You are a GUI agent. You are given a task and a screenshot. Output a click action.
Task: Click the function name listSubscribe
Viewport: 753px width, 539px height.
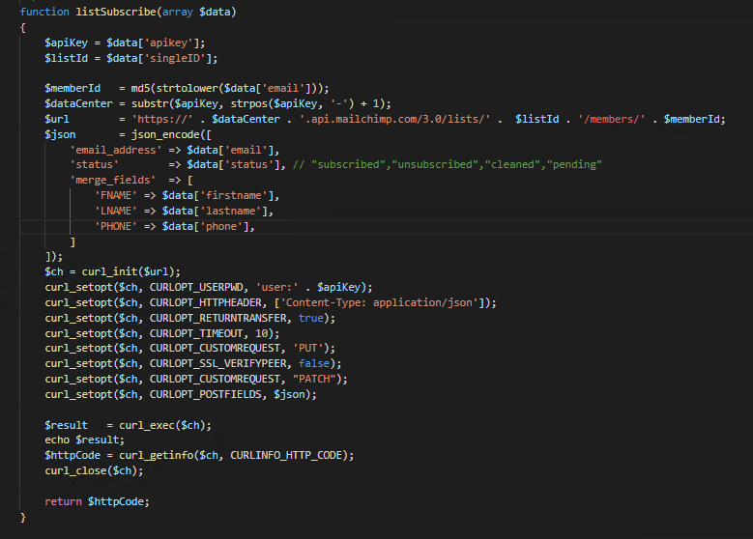(x=116, y=12)
